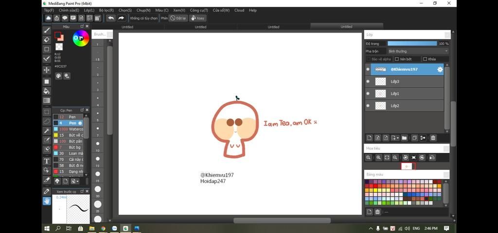Select the Bucket fill tool
Screen dimensions: 498x233
tap(47, 91)
